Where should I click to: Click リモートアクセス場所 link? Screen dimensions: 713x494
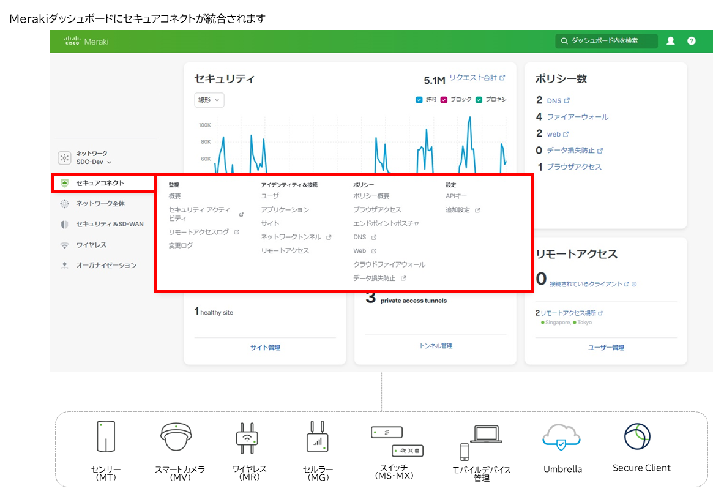(x=568, y=313)
